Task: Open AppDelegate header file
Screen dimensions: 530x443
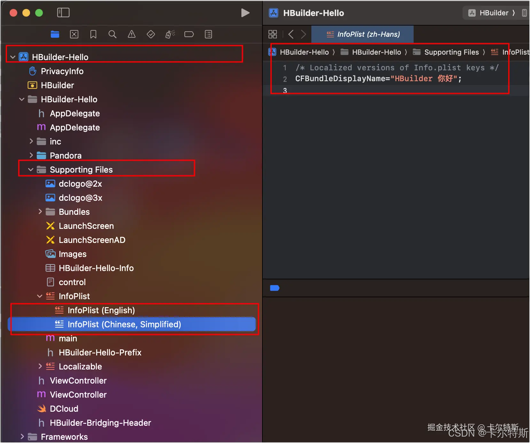Action: coord(75,113)
